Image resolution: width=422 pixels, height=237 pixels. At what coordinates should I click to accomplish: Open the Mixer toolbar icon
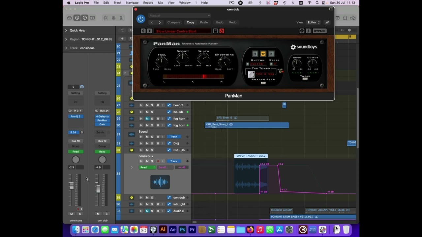coord(113,18)
